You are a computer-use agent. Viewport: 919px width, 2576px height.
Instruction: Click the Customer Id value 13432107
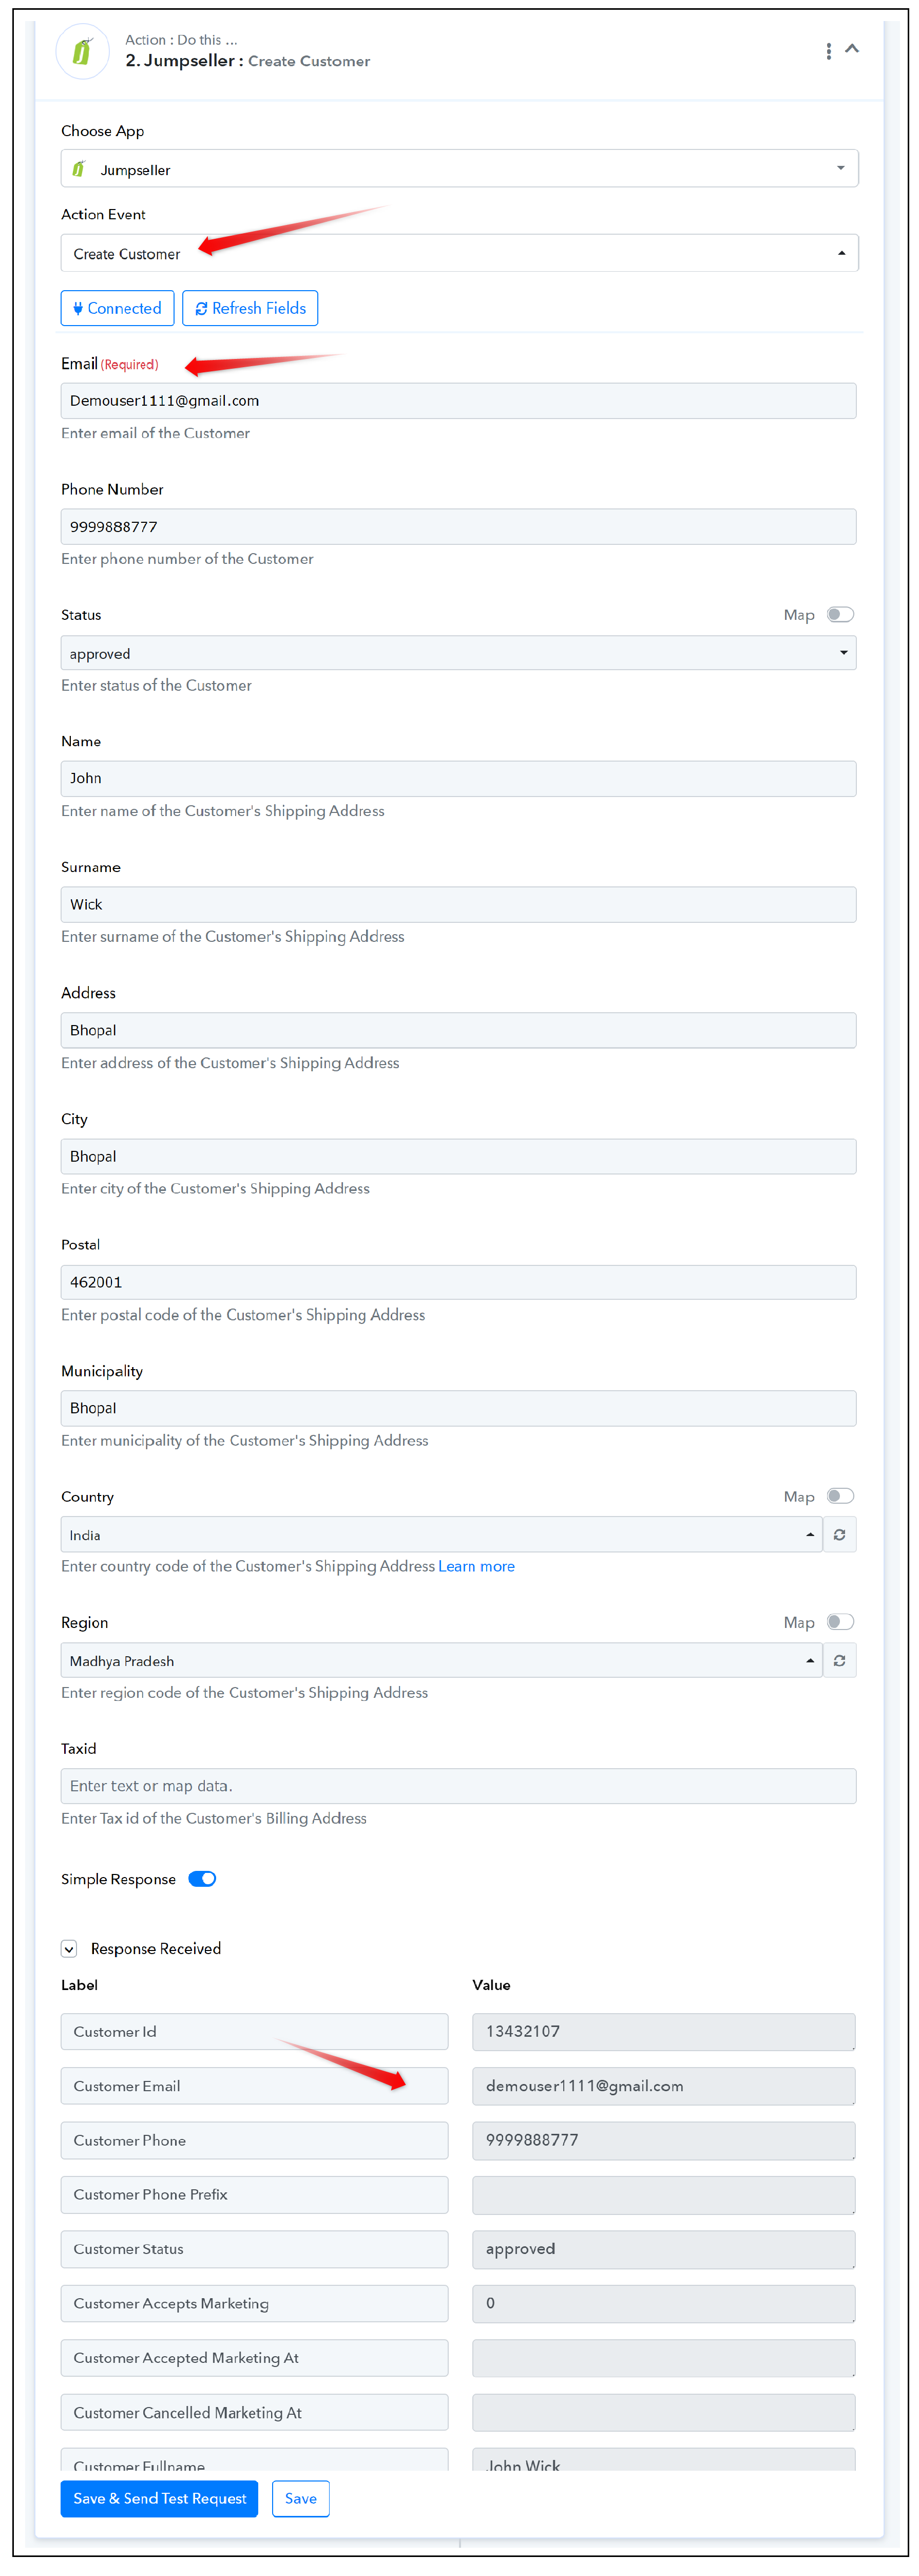(664, 2032)
